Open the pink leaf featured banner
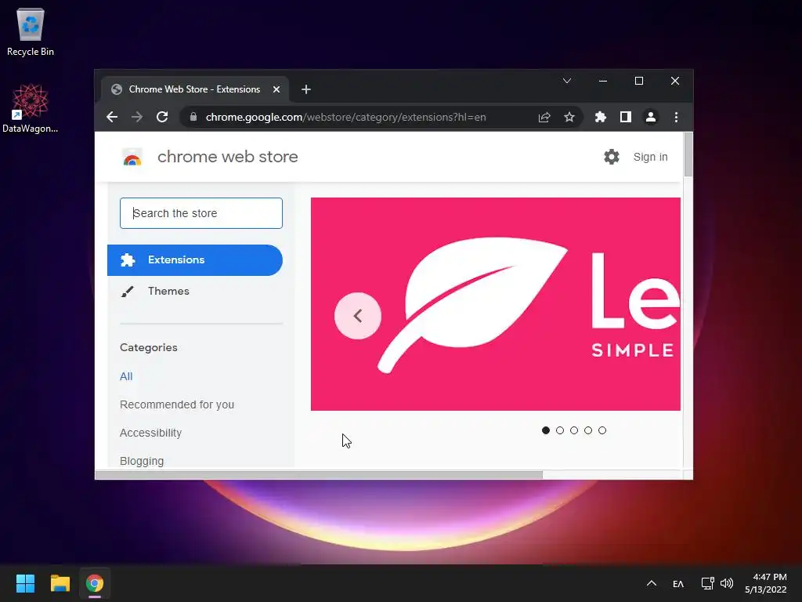Image resolution: width=802 pixels, height=602 pixels. click(x=496, y=304)
